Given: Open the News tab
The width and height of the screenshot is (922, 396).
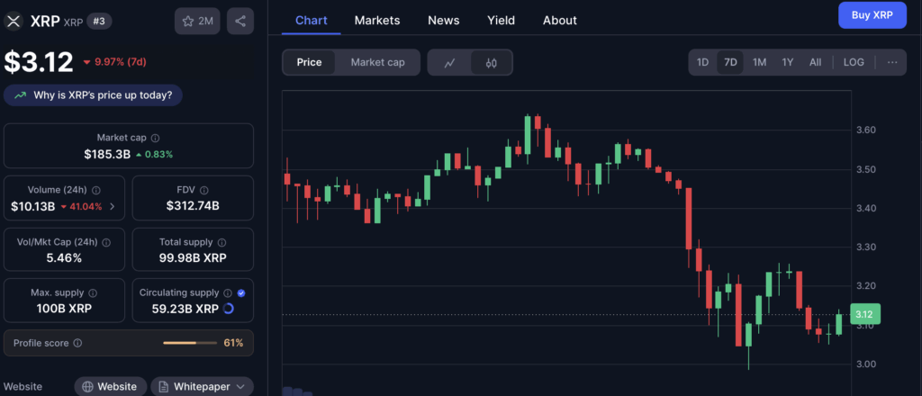Looking at the screenshot, I should pos(443,21).
